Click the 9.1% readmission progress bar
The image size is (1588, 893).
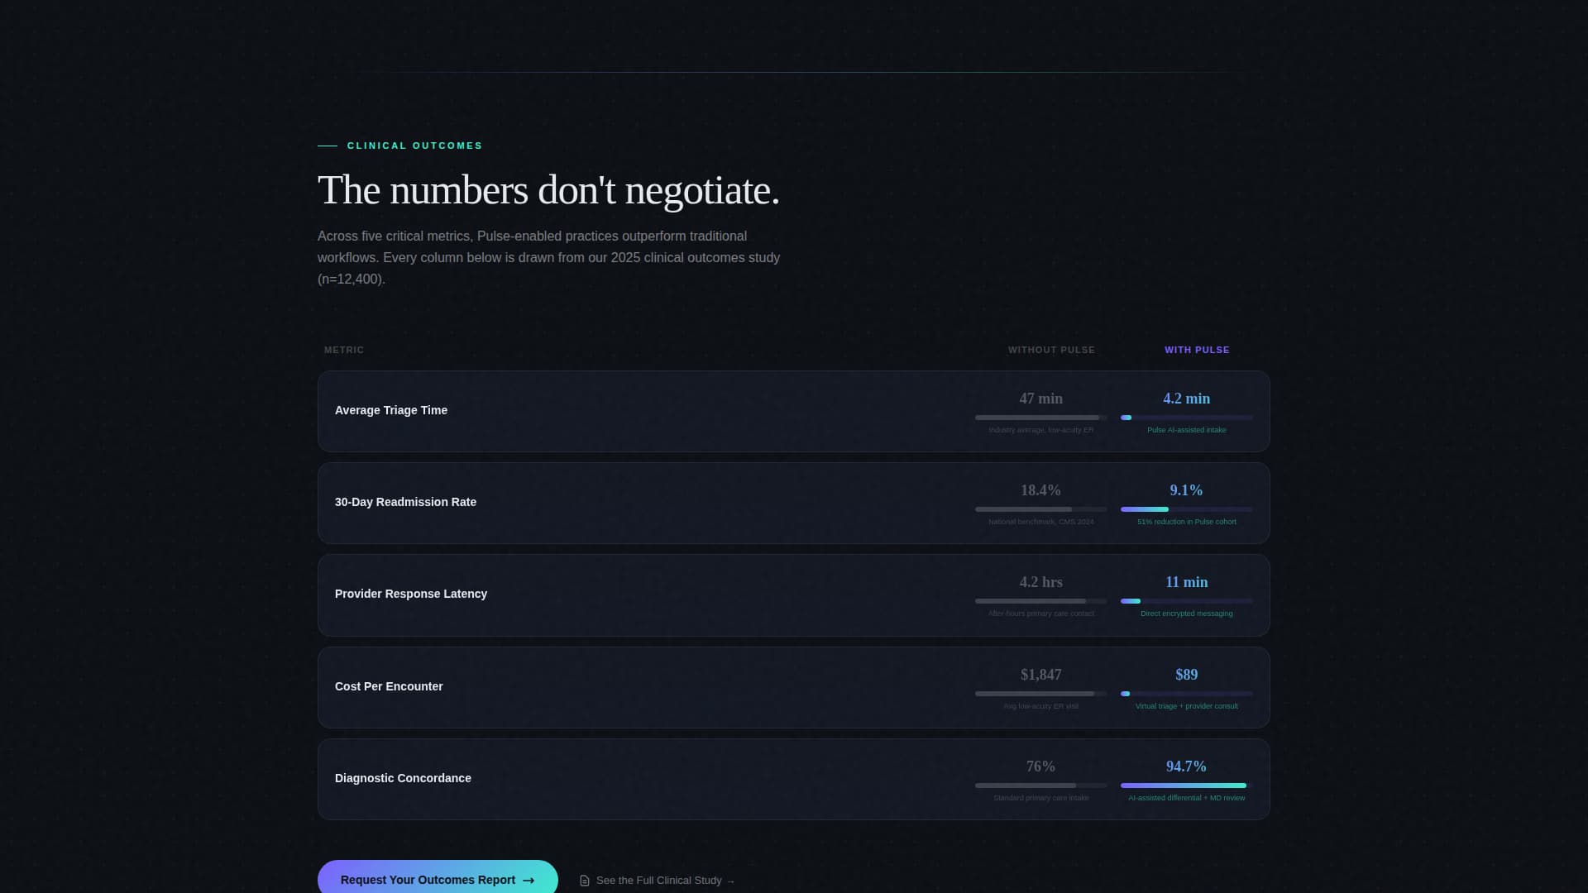(1186, 509)
